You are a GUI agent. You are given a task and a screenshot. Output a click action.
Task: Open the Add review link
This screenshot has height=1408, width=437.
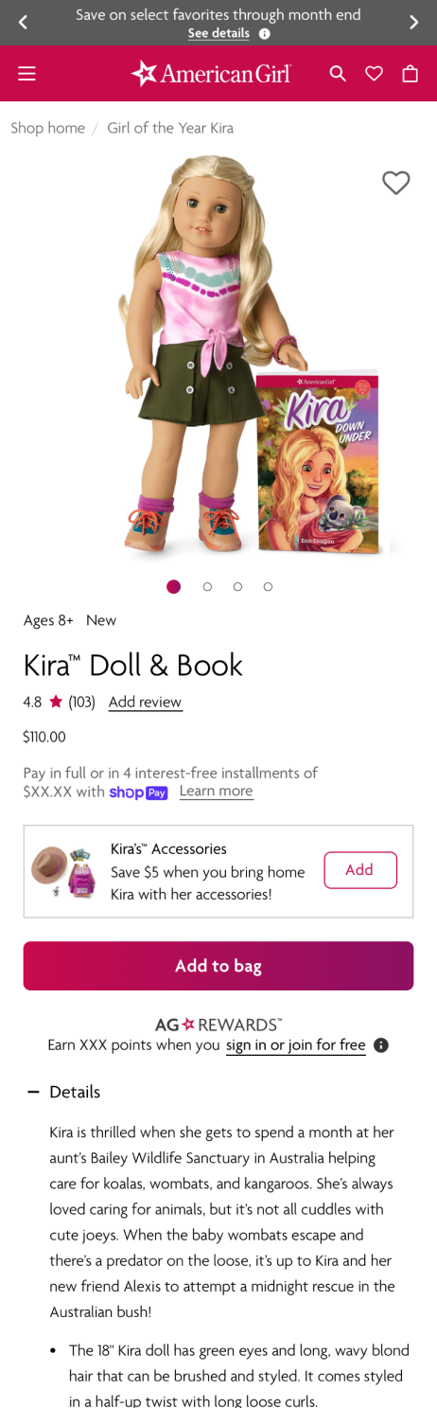tap(146, 703)
